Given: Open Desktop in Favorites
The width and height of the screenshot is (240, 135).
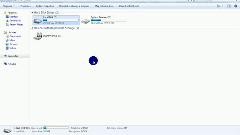Looking at the screenshot, I should (x=13, y=16).
